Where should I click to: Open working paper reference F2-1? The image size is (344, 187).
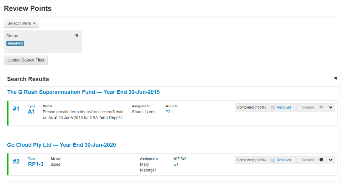click(x=170, y=112)
